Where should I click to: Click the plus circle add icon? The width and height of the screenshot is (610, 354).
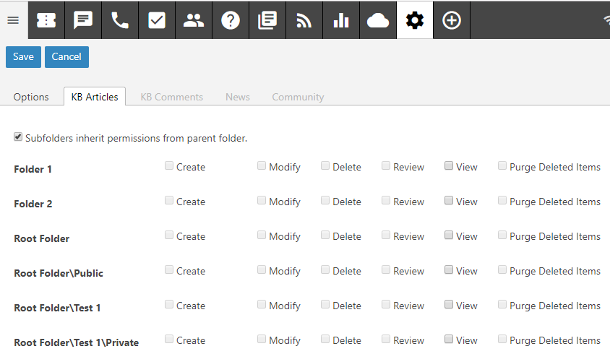click(452, 20)
